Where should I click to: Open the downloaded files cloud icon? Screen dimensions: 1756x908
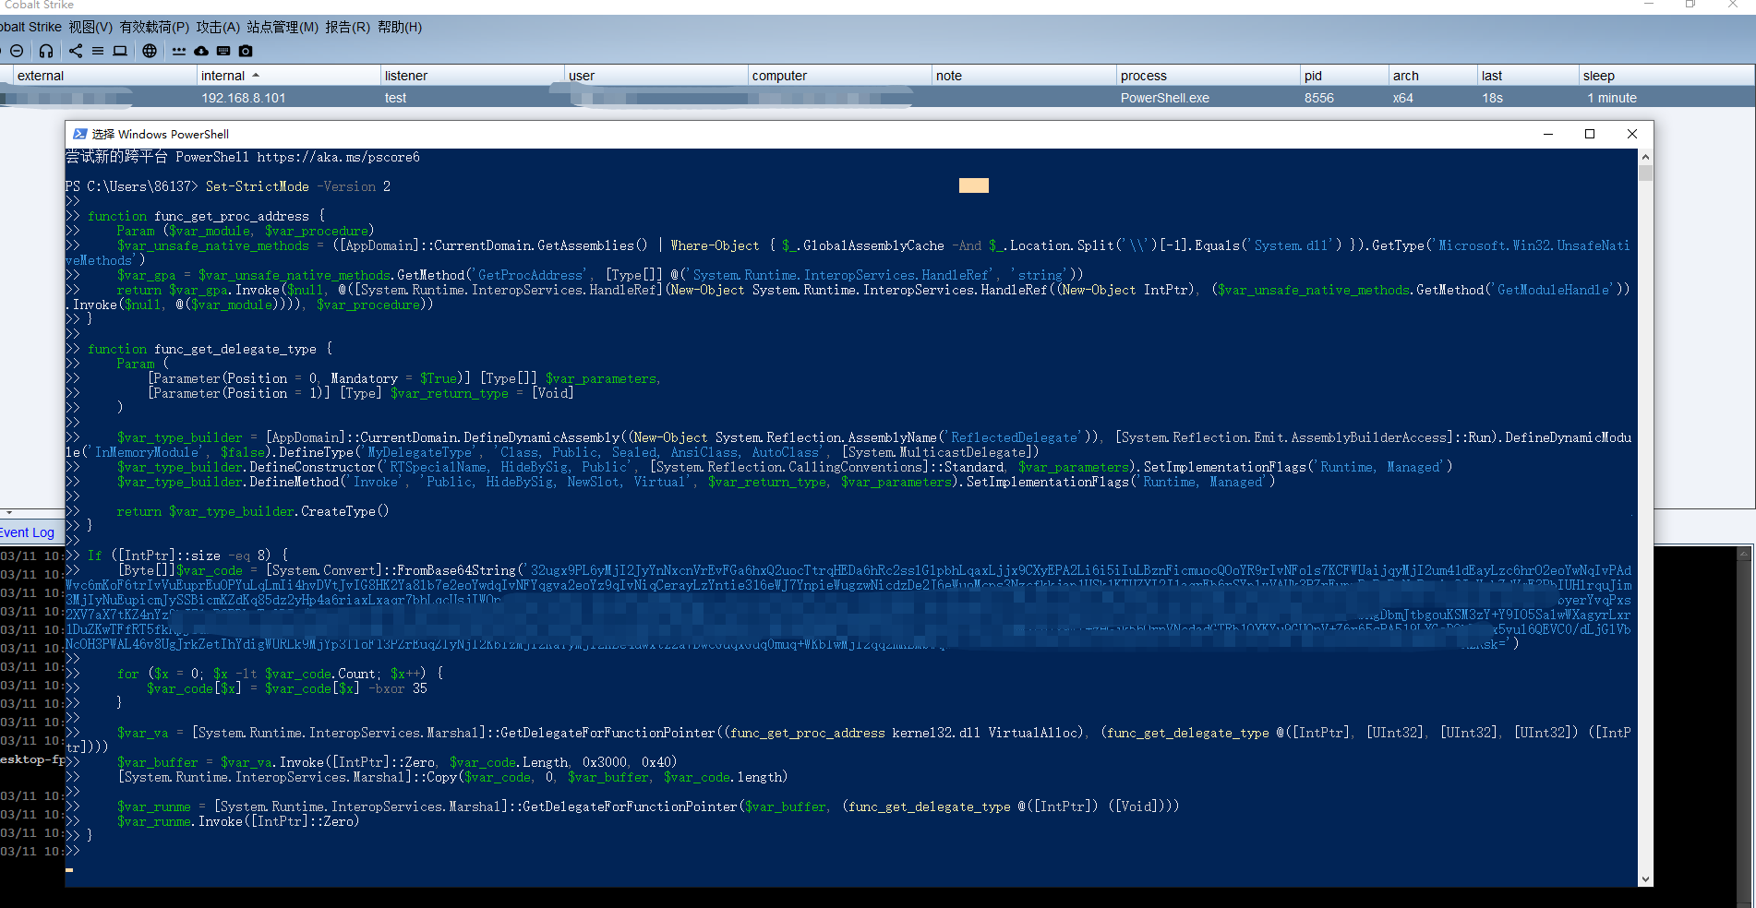201,51
